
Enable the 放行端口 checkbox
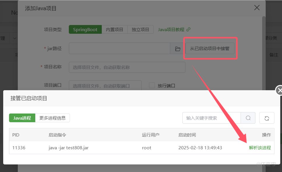tap(152, 85)
